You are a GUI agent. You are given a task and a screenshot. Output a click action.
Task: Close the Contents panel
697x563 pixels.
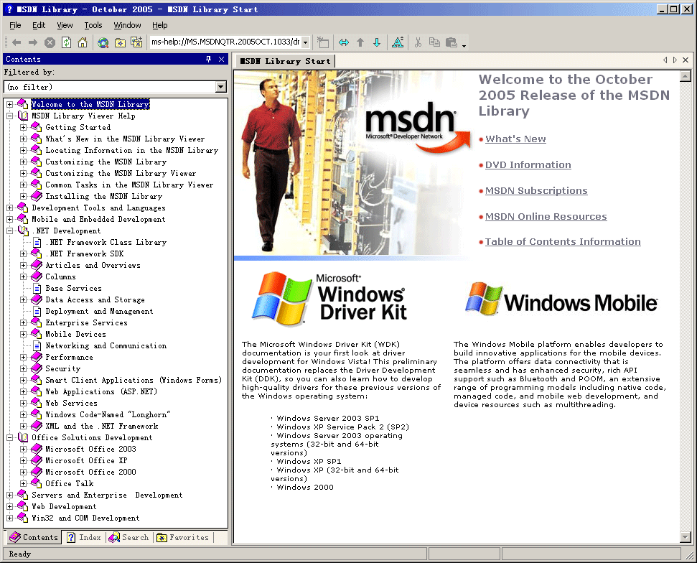(x=221, y=59)
